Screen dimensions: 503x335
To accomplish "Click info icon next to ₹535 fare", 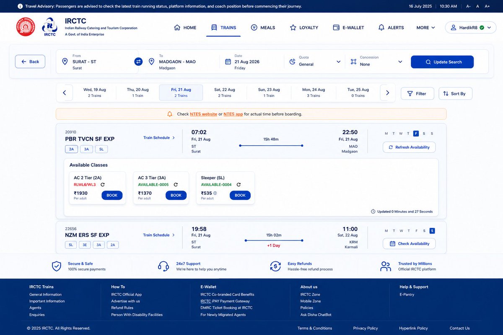I will coord(215,193).
